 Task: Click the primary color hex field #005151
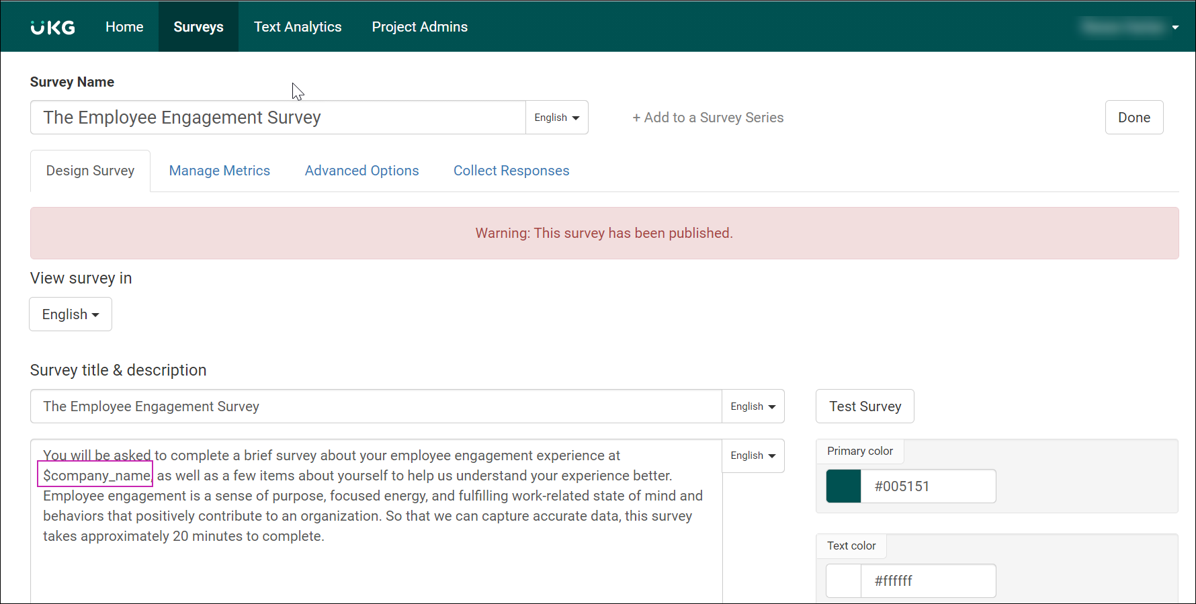click(x=929, y=486)
